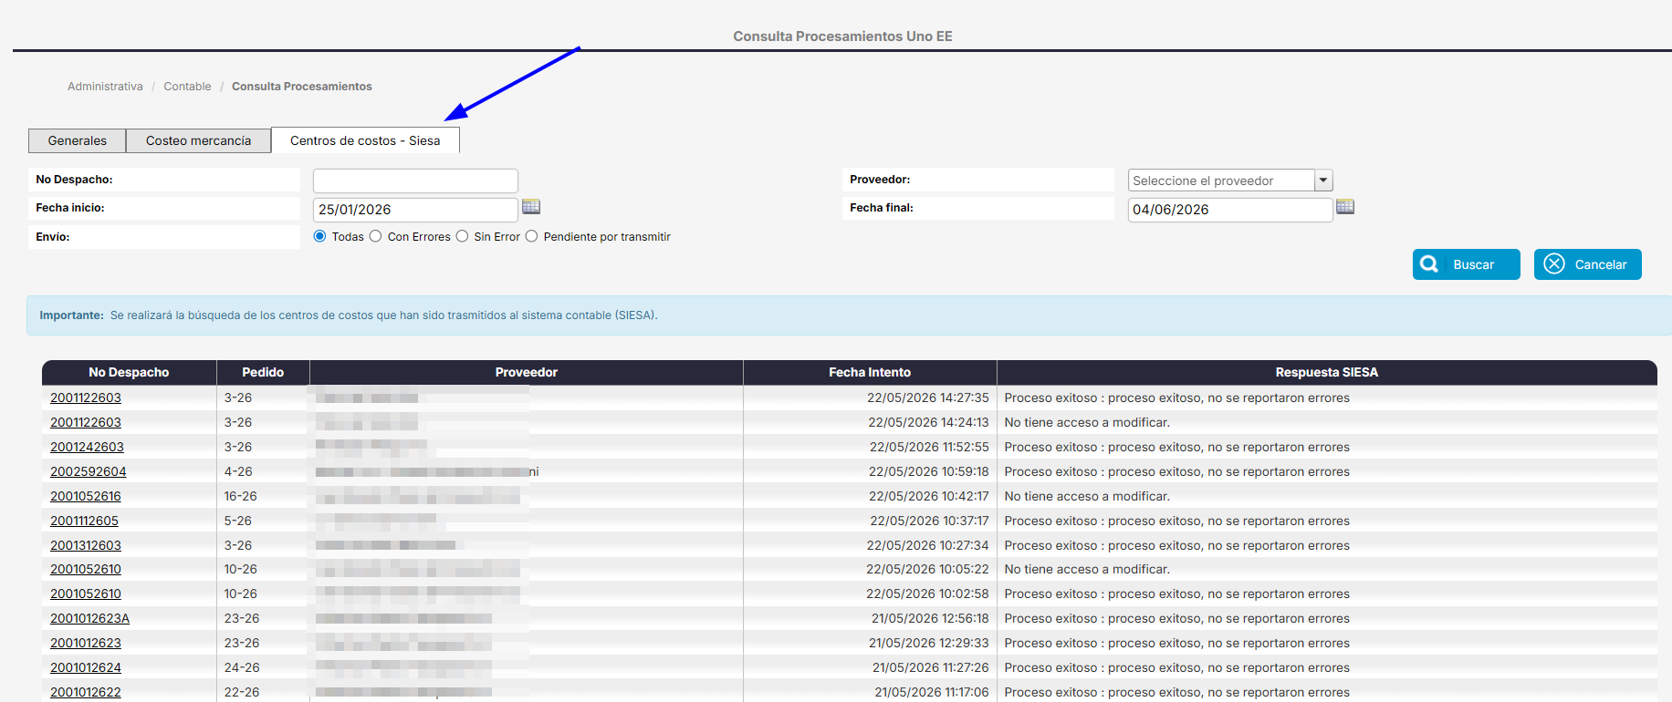Click the timestamp 21/05/2026 11:17:06
The width and height of the screenshot is (1672, 702).
(x=932, y=692)
